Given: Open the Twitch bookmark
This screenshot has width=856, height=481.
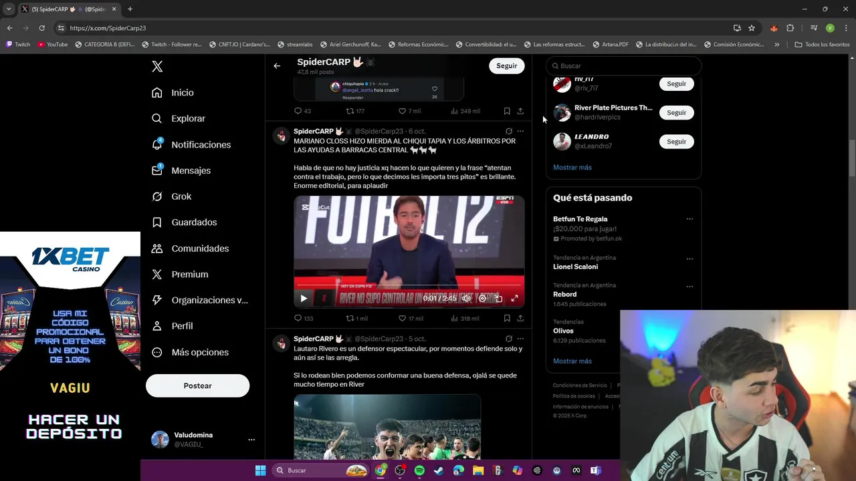Looking at the screenshot, I should 18,45.
